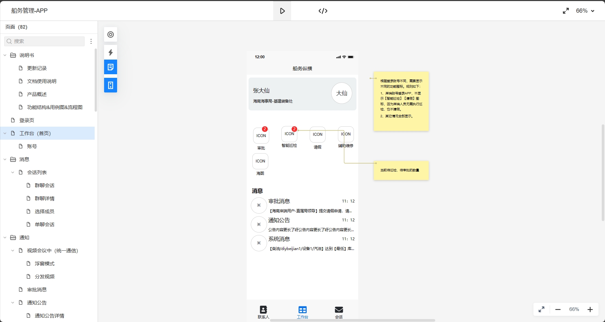Viewport: 605px width, 322px height.
Task: Collapse the 会话列表 tree node
Action: click(x=13, y=173)
